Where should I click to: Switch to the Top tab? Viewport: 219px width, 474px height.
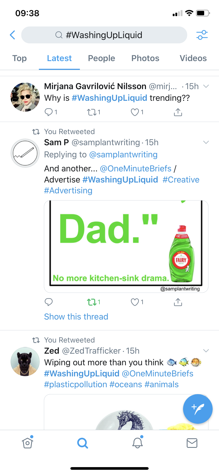[x=20, y=58]
